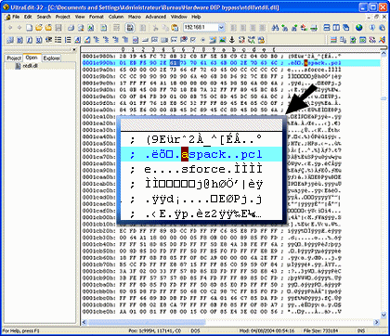Click the Replace icon
Viewport: 390px width, 336px height.
click(x=304, y=28)
